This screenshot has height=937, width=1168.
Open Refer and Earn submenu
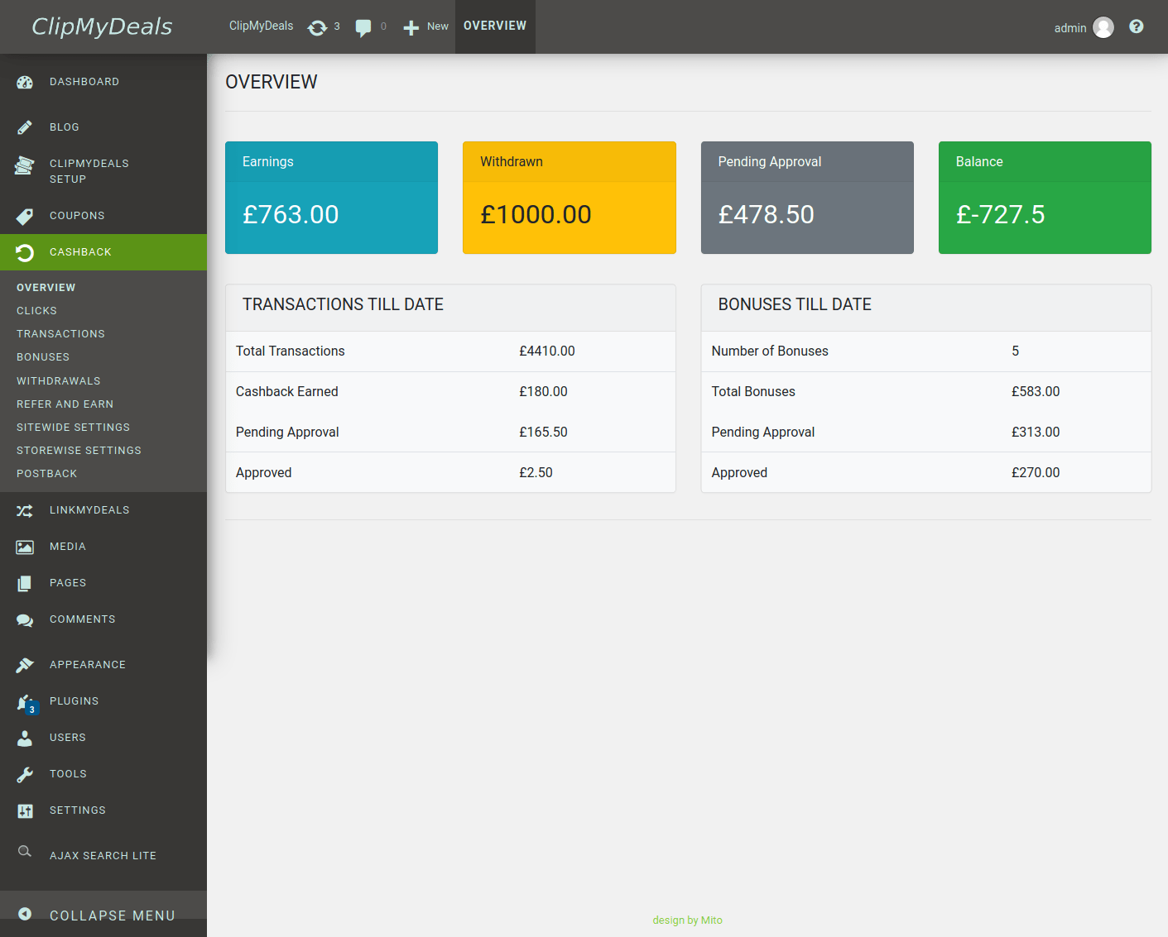tap(65, 404)
